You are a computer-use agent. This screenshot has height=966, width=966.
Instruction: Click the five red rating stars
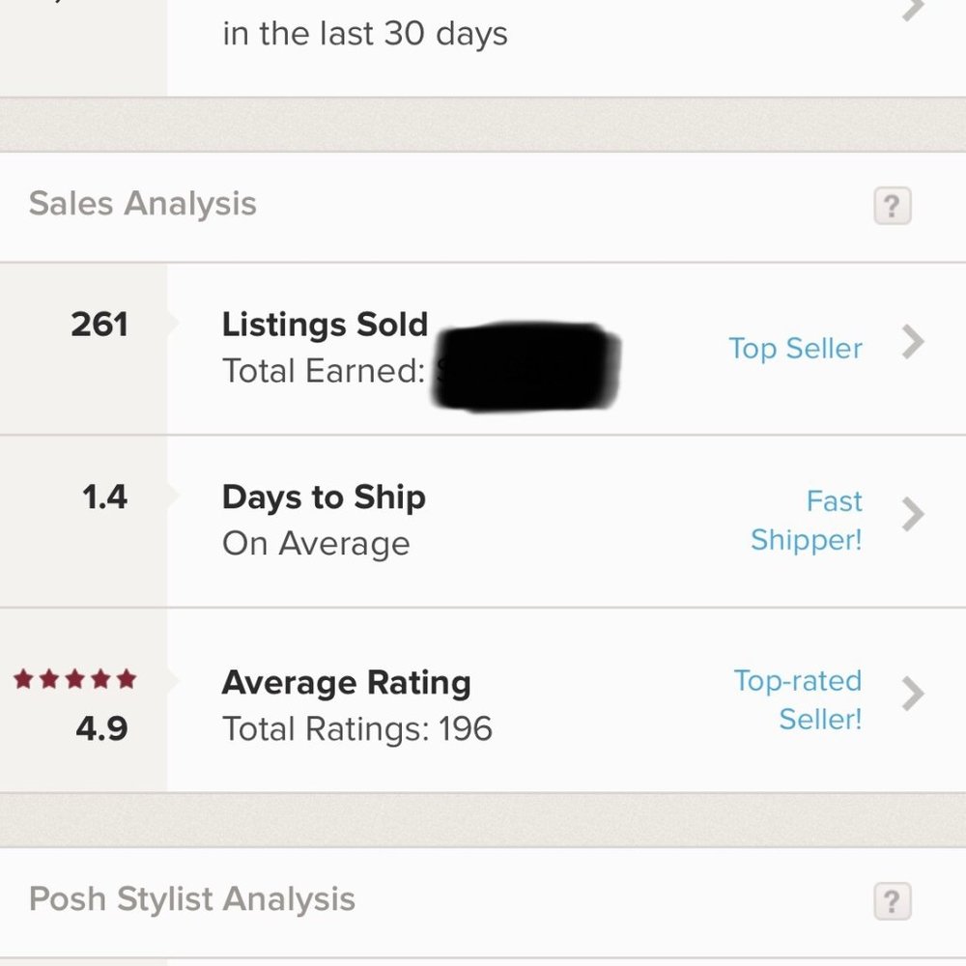pos(75,680)
